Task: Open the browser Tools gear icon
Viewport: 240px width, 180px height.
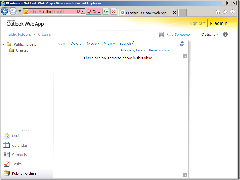Action: pos(233,12)
